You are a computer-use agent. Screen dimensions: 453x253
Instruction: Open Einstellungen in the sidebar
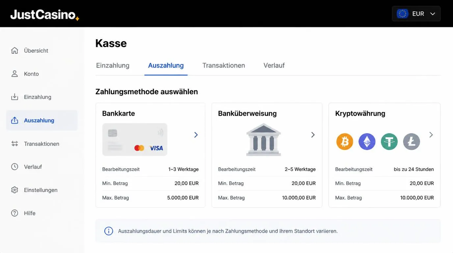click(42, 190)
